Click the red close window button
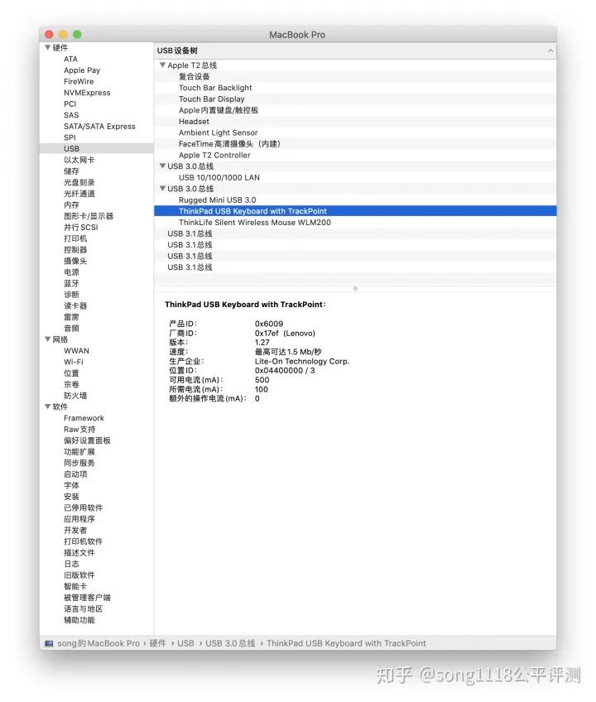The height and width of the screenshot is (702, 596). (x=50, y=35)
